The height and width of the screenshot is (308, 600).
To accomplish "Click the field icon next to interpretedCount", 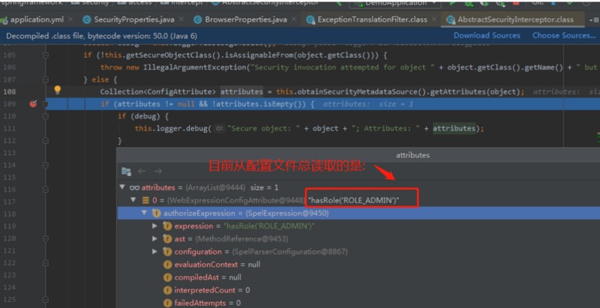I will pos(167,290).
